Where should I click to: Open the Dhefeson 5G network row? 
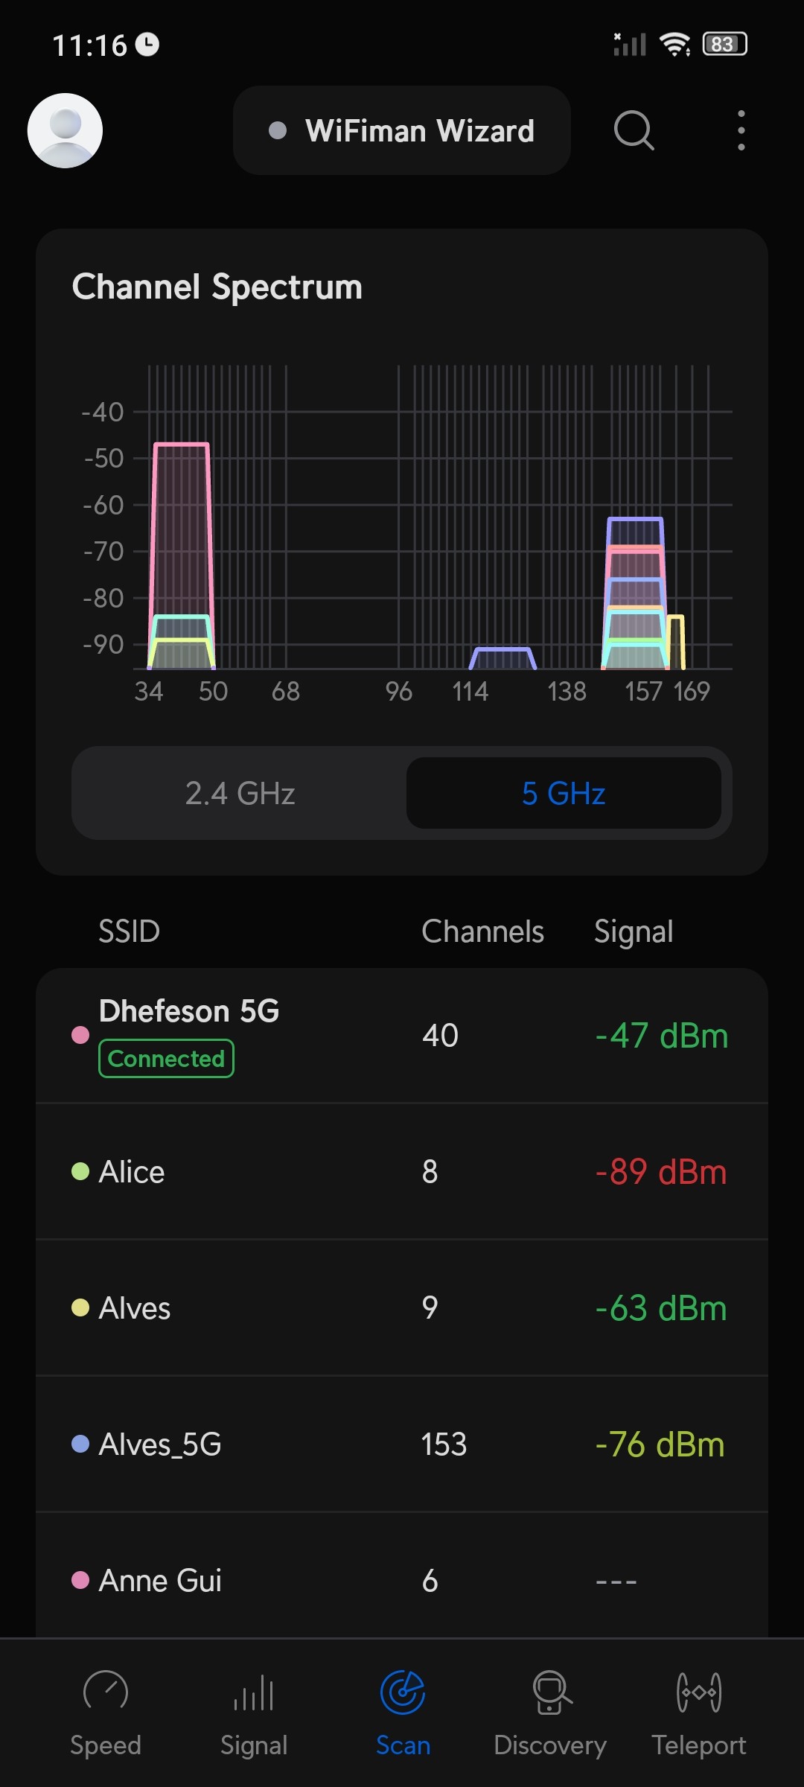pos(402,1035)
